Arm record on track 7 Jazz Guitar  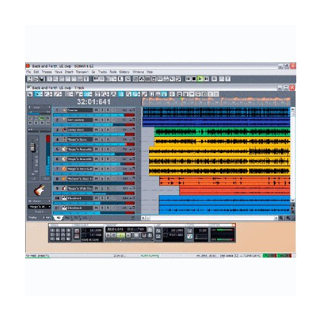(108, 169)
